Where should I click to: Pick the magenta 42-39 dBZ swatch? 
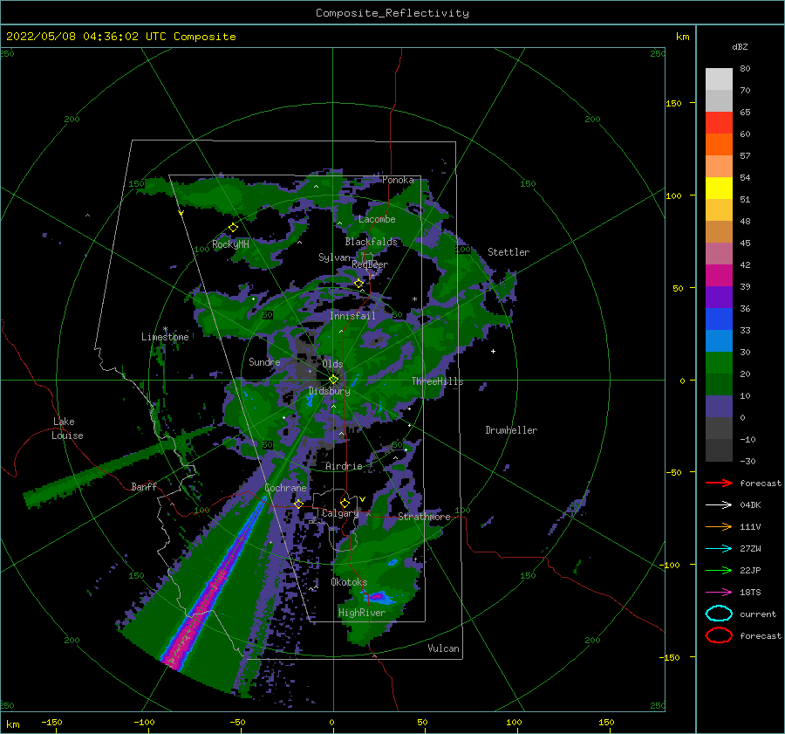[719, 275]
